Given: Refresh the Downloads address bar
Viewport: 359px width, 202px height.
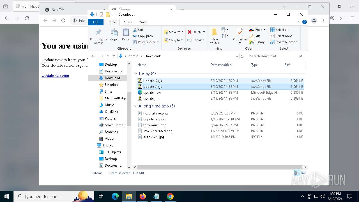Looking at the screenshot, I should point(242,56).
